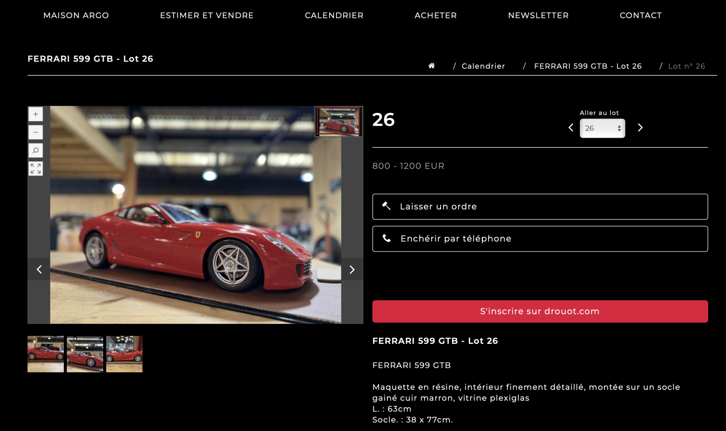Zoom out with the minus icon
This screenshot has width=726, height=431.
coord(35,132)
